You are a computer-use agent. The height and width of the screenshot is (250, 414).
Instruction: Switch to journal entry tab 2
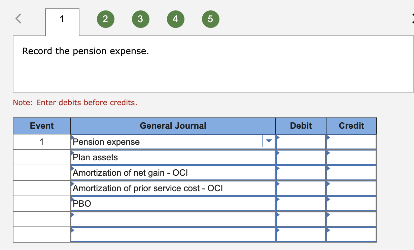coord(105,19)
